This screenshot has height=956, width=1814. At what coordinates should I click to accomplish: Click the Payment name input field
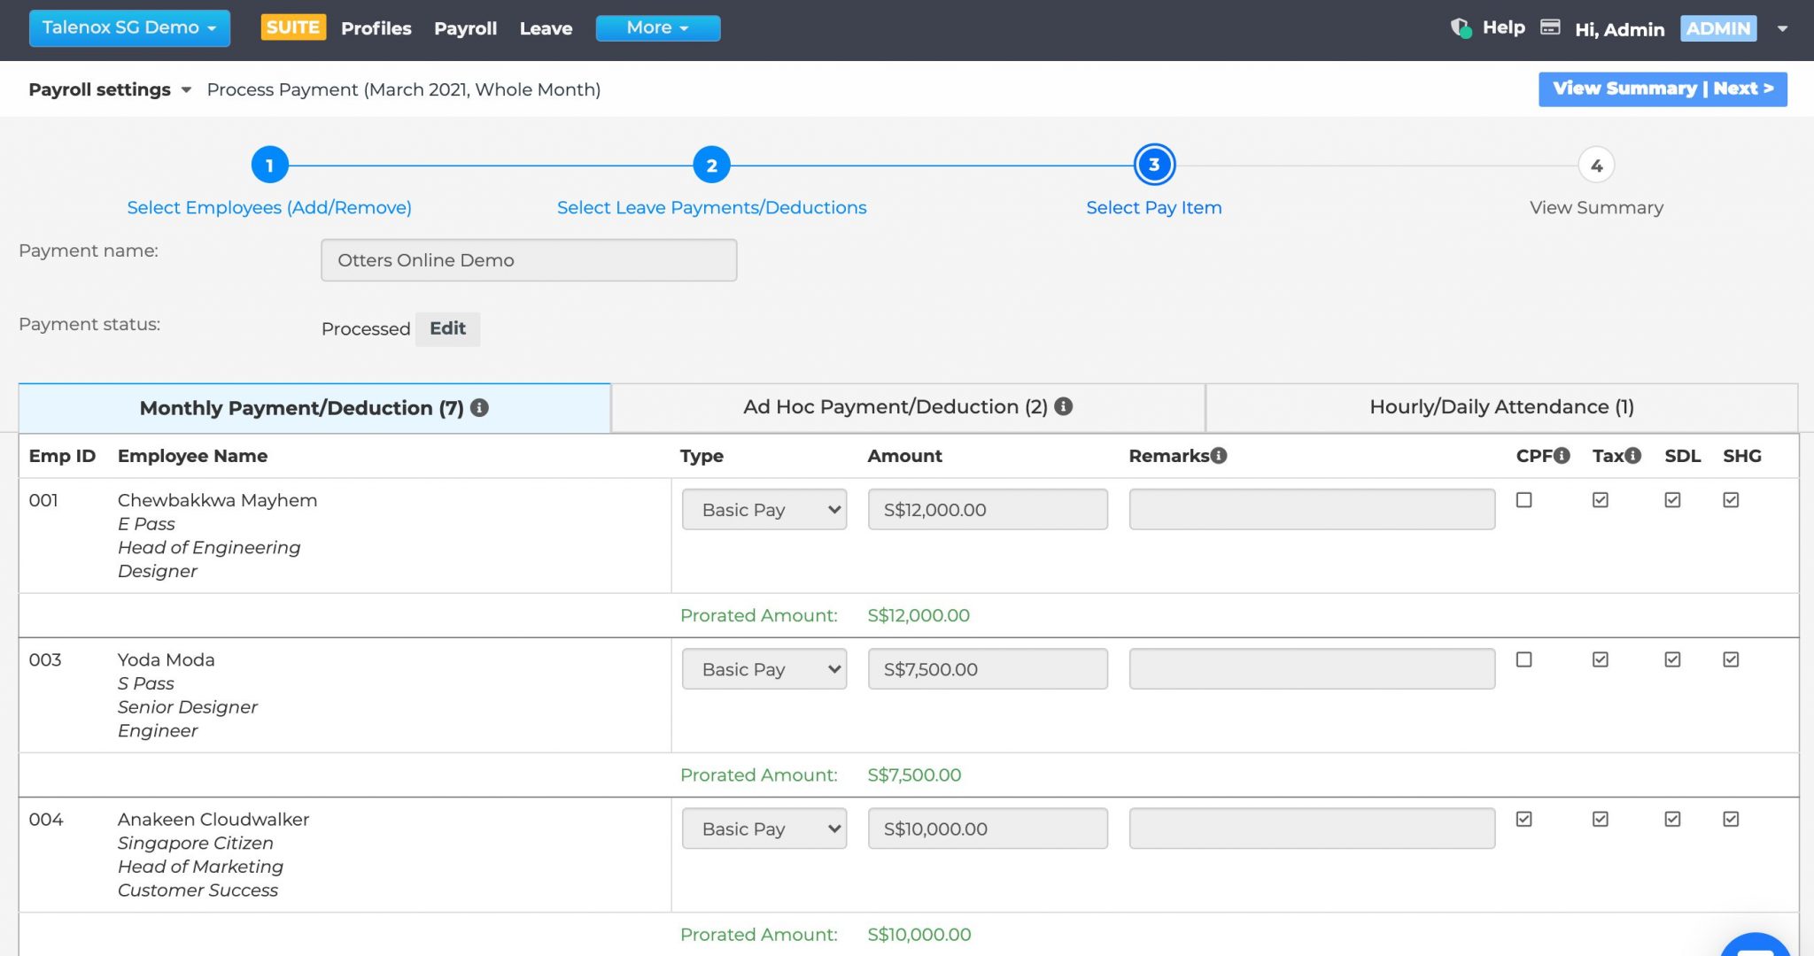pos(528,260)
